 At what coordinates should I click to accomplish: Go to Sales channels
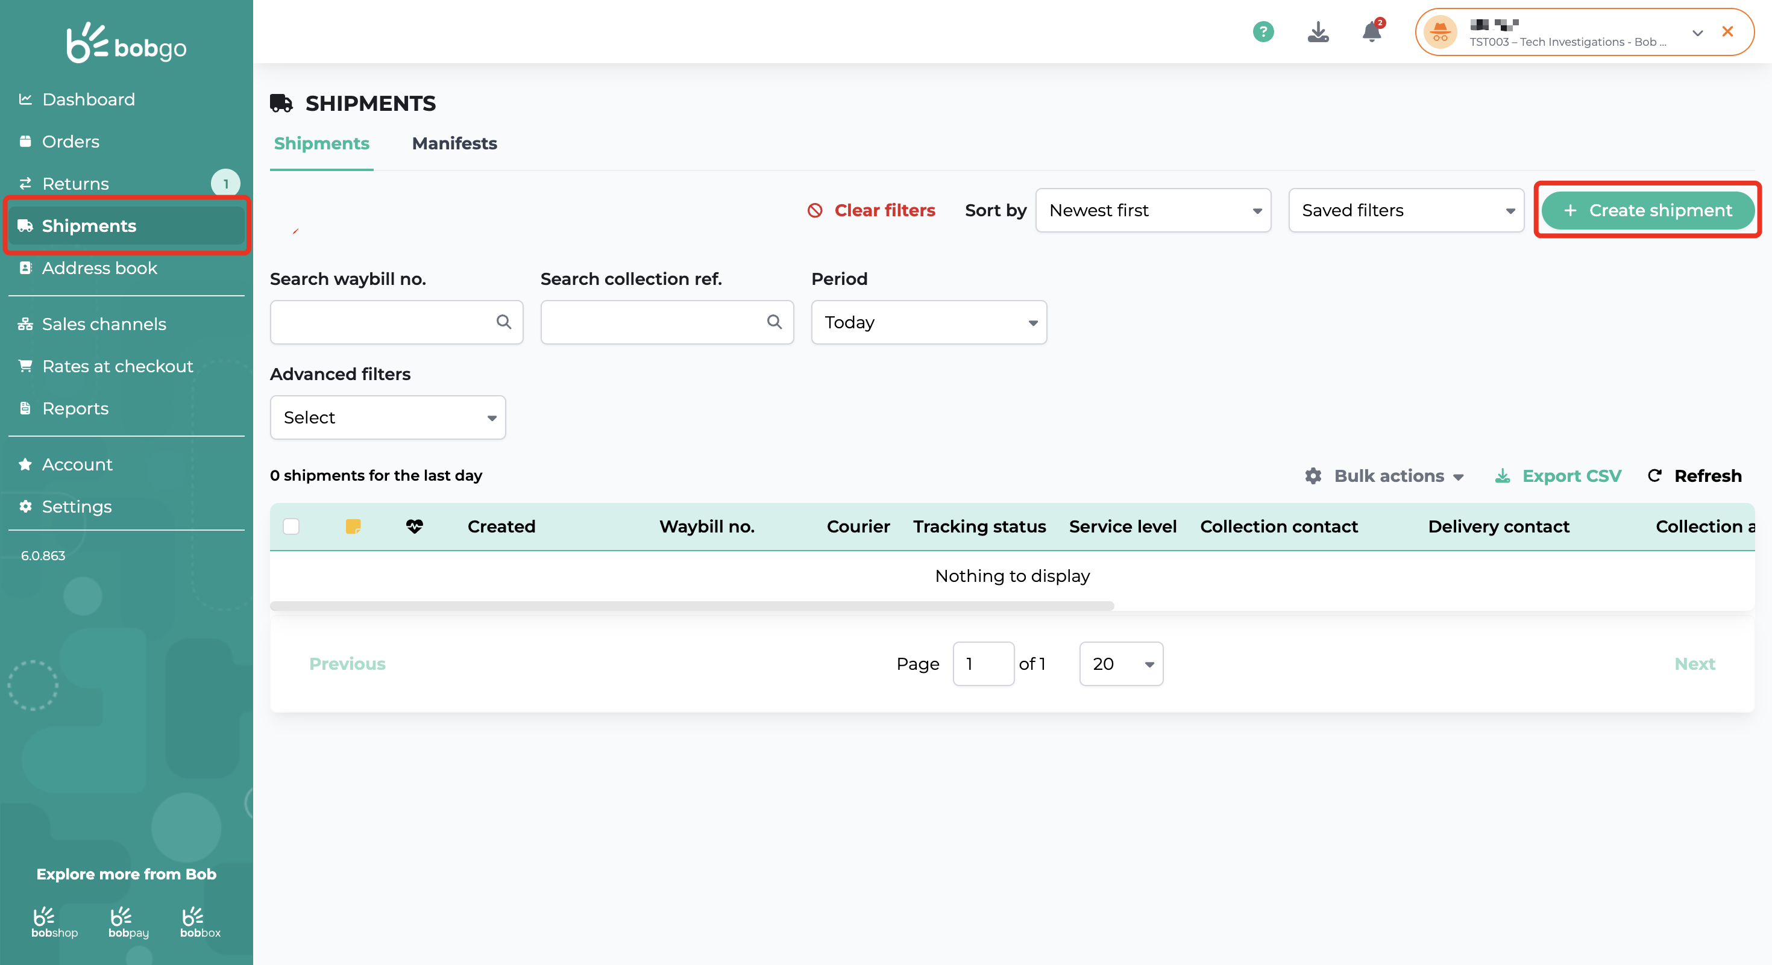click(126, 325)
